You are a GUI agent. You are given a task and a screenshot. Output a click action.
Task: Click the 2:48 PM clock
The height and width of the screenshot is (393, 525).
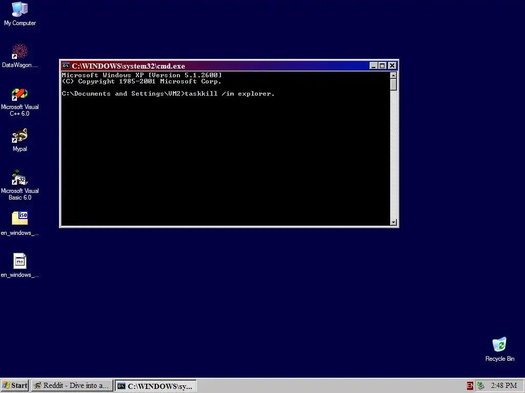(504, 386)
